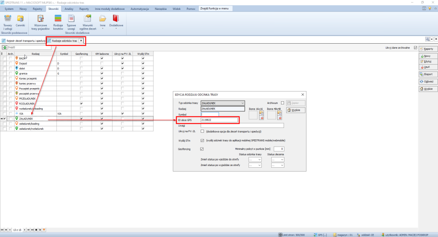Toggle Ukryj dane archiwalne checkbox

(415, 47)
